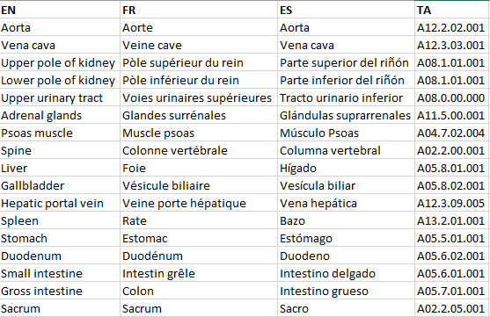Click the French cell Duodénum
The image size is (490, 317).
coord(199,256)
